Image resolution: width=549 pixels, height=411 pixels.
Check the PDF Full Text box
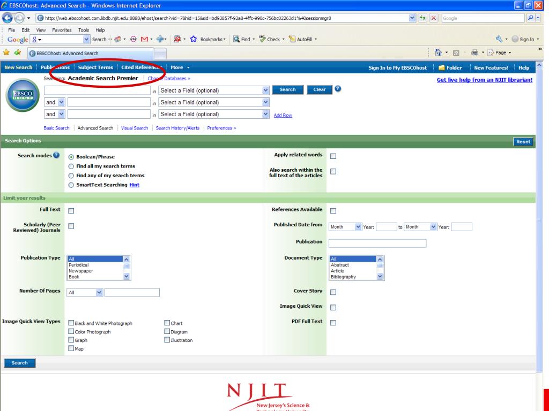[x=333, y=323]
